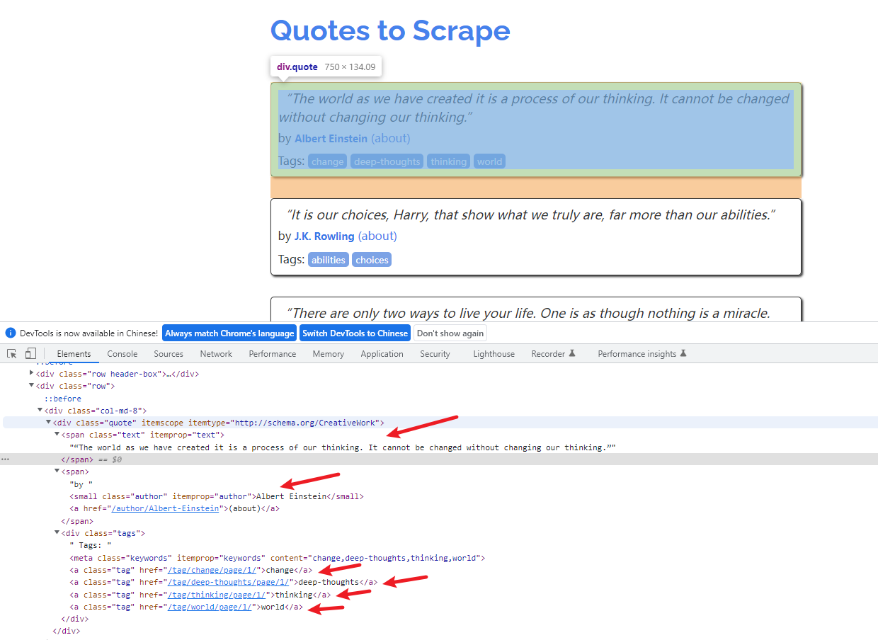
Task: Open the Quotes to Scrape heading link
Action: [390, 30]
